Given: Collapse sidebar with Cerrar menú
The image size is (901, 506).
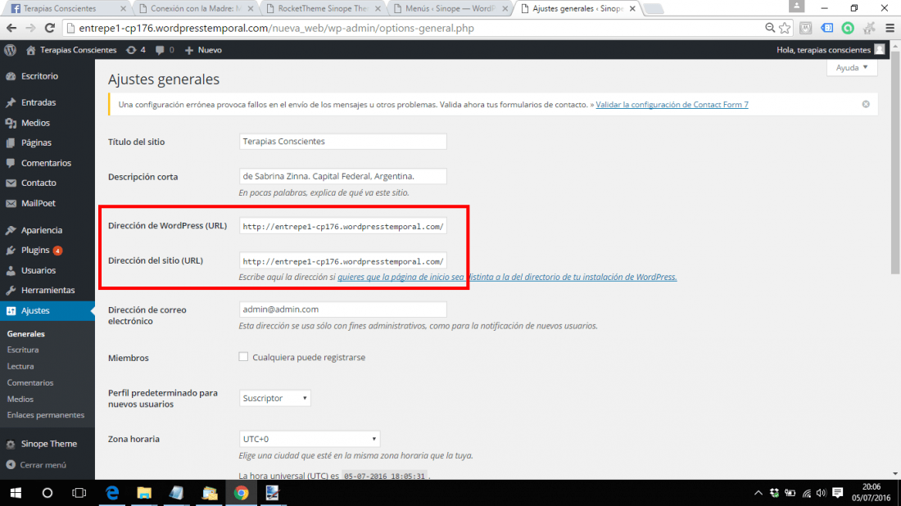Looking at the screenshot, I should coord(35,464).
